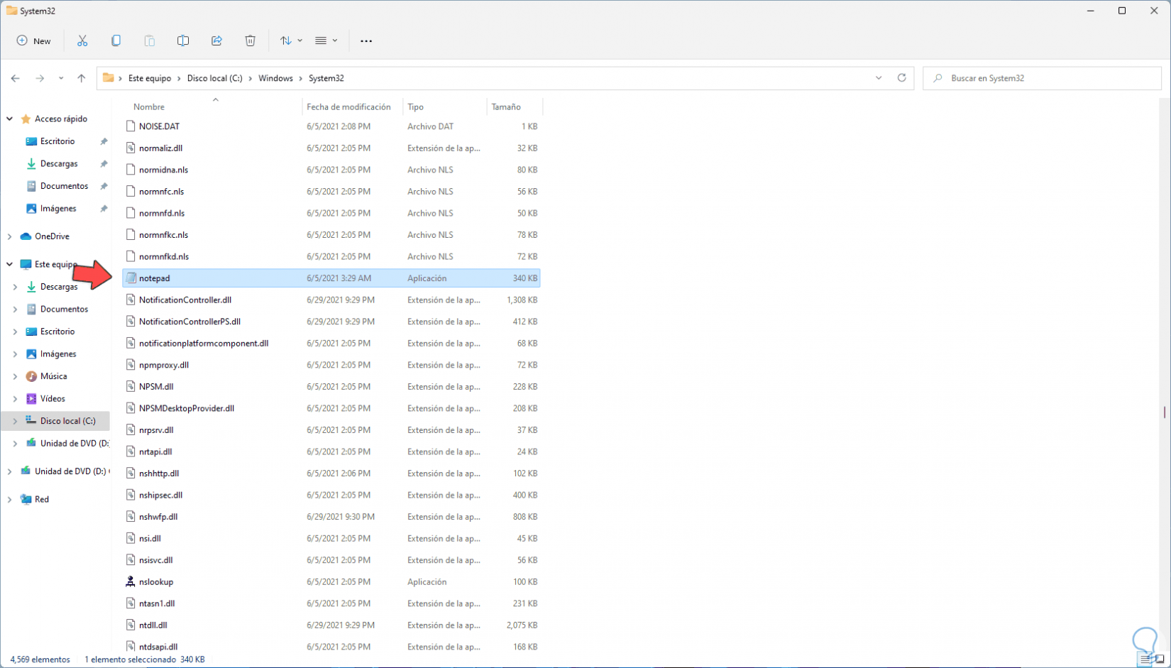Open the See more ellipsis menu

click(x=366, y=41)
